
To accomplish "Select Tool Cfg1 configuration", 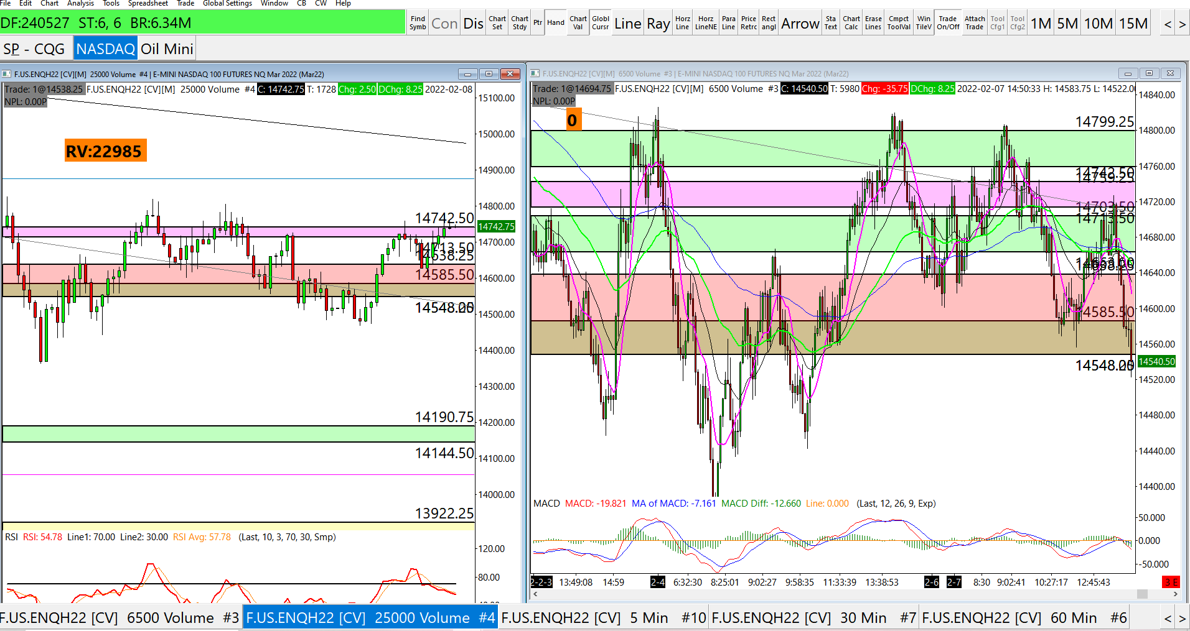I will tap(997, 23).
